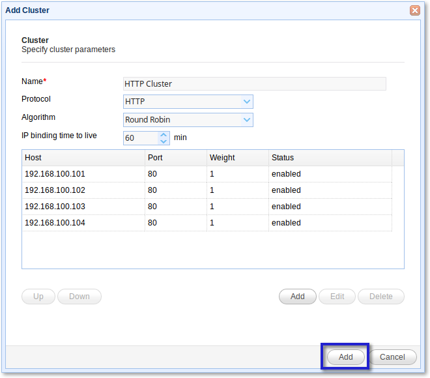This screenshot has height=378, width=430.
Task: Click the Name input field
Action: click(255, 83)
